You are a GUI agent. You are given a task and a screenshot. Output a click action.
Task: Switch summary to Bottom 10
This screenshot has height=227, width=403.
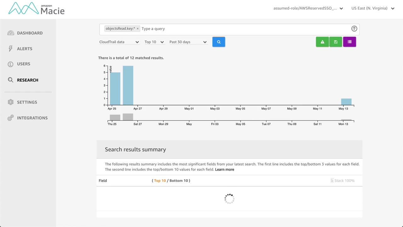click(179, 181)
